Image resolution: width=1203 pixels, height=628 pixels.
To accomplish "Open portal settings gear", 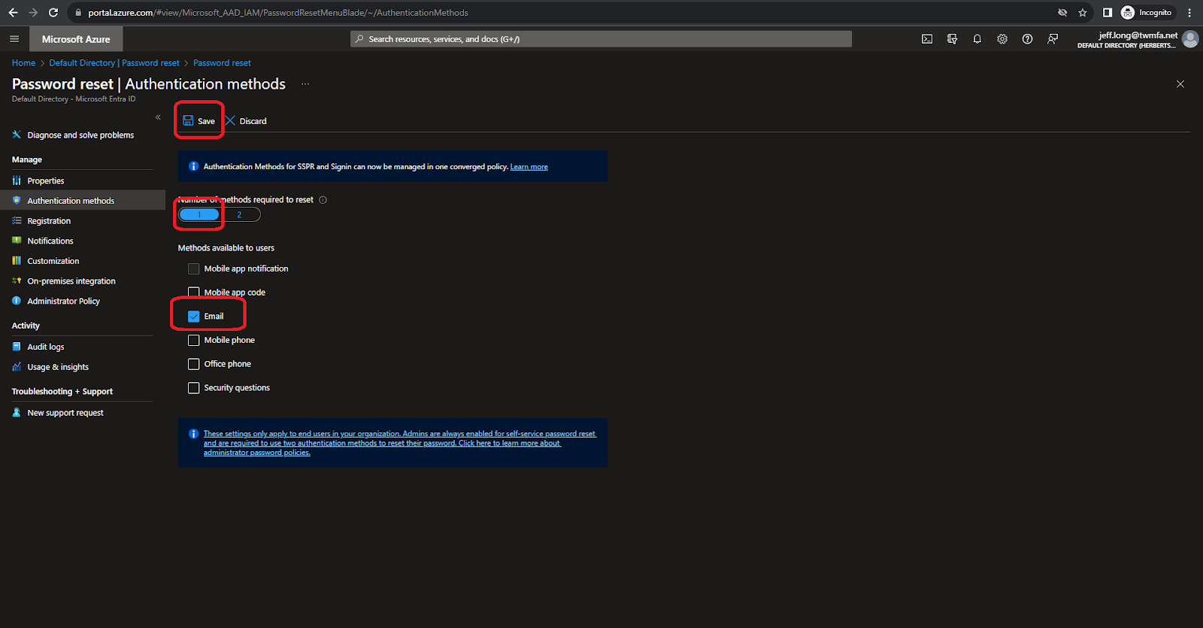I will coord(1002,39).
